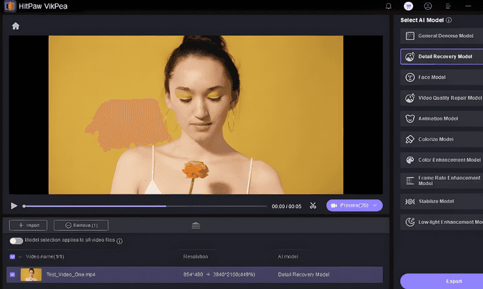Image resolution: width=483 pixels, height=289 pixels.
Task: Open the user account profile icon
Action: (x=428, y=6)
